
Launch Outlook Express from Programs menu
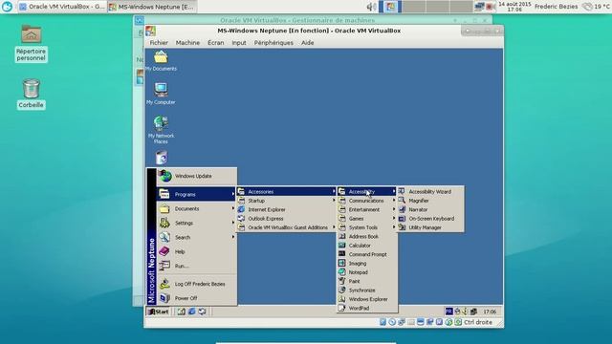click(x=287, y=219)
